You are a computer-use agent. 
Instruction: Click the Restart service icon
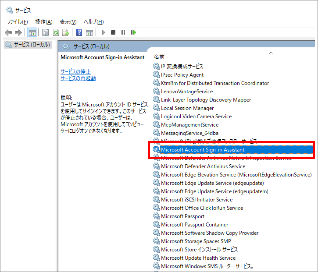pyautogui.click(x=133, y=32)
